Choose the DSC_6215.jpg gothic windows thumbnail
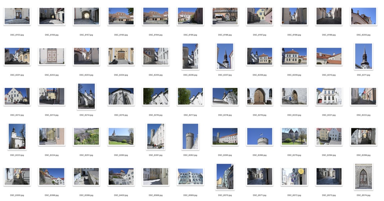384x201 pixels. coord(121,97)
